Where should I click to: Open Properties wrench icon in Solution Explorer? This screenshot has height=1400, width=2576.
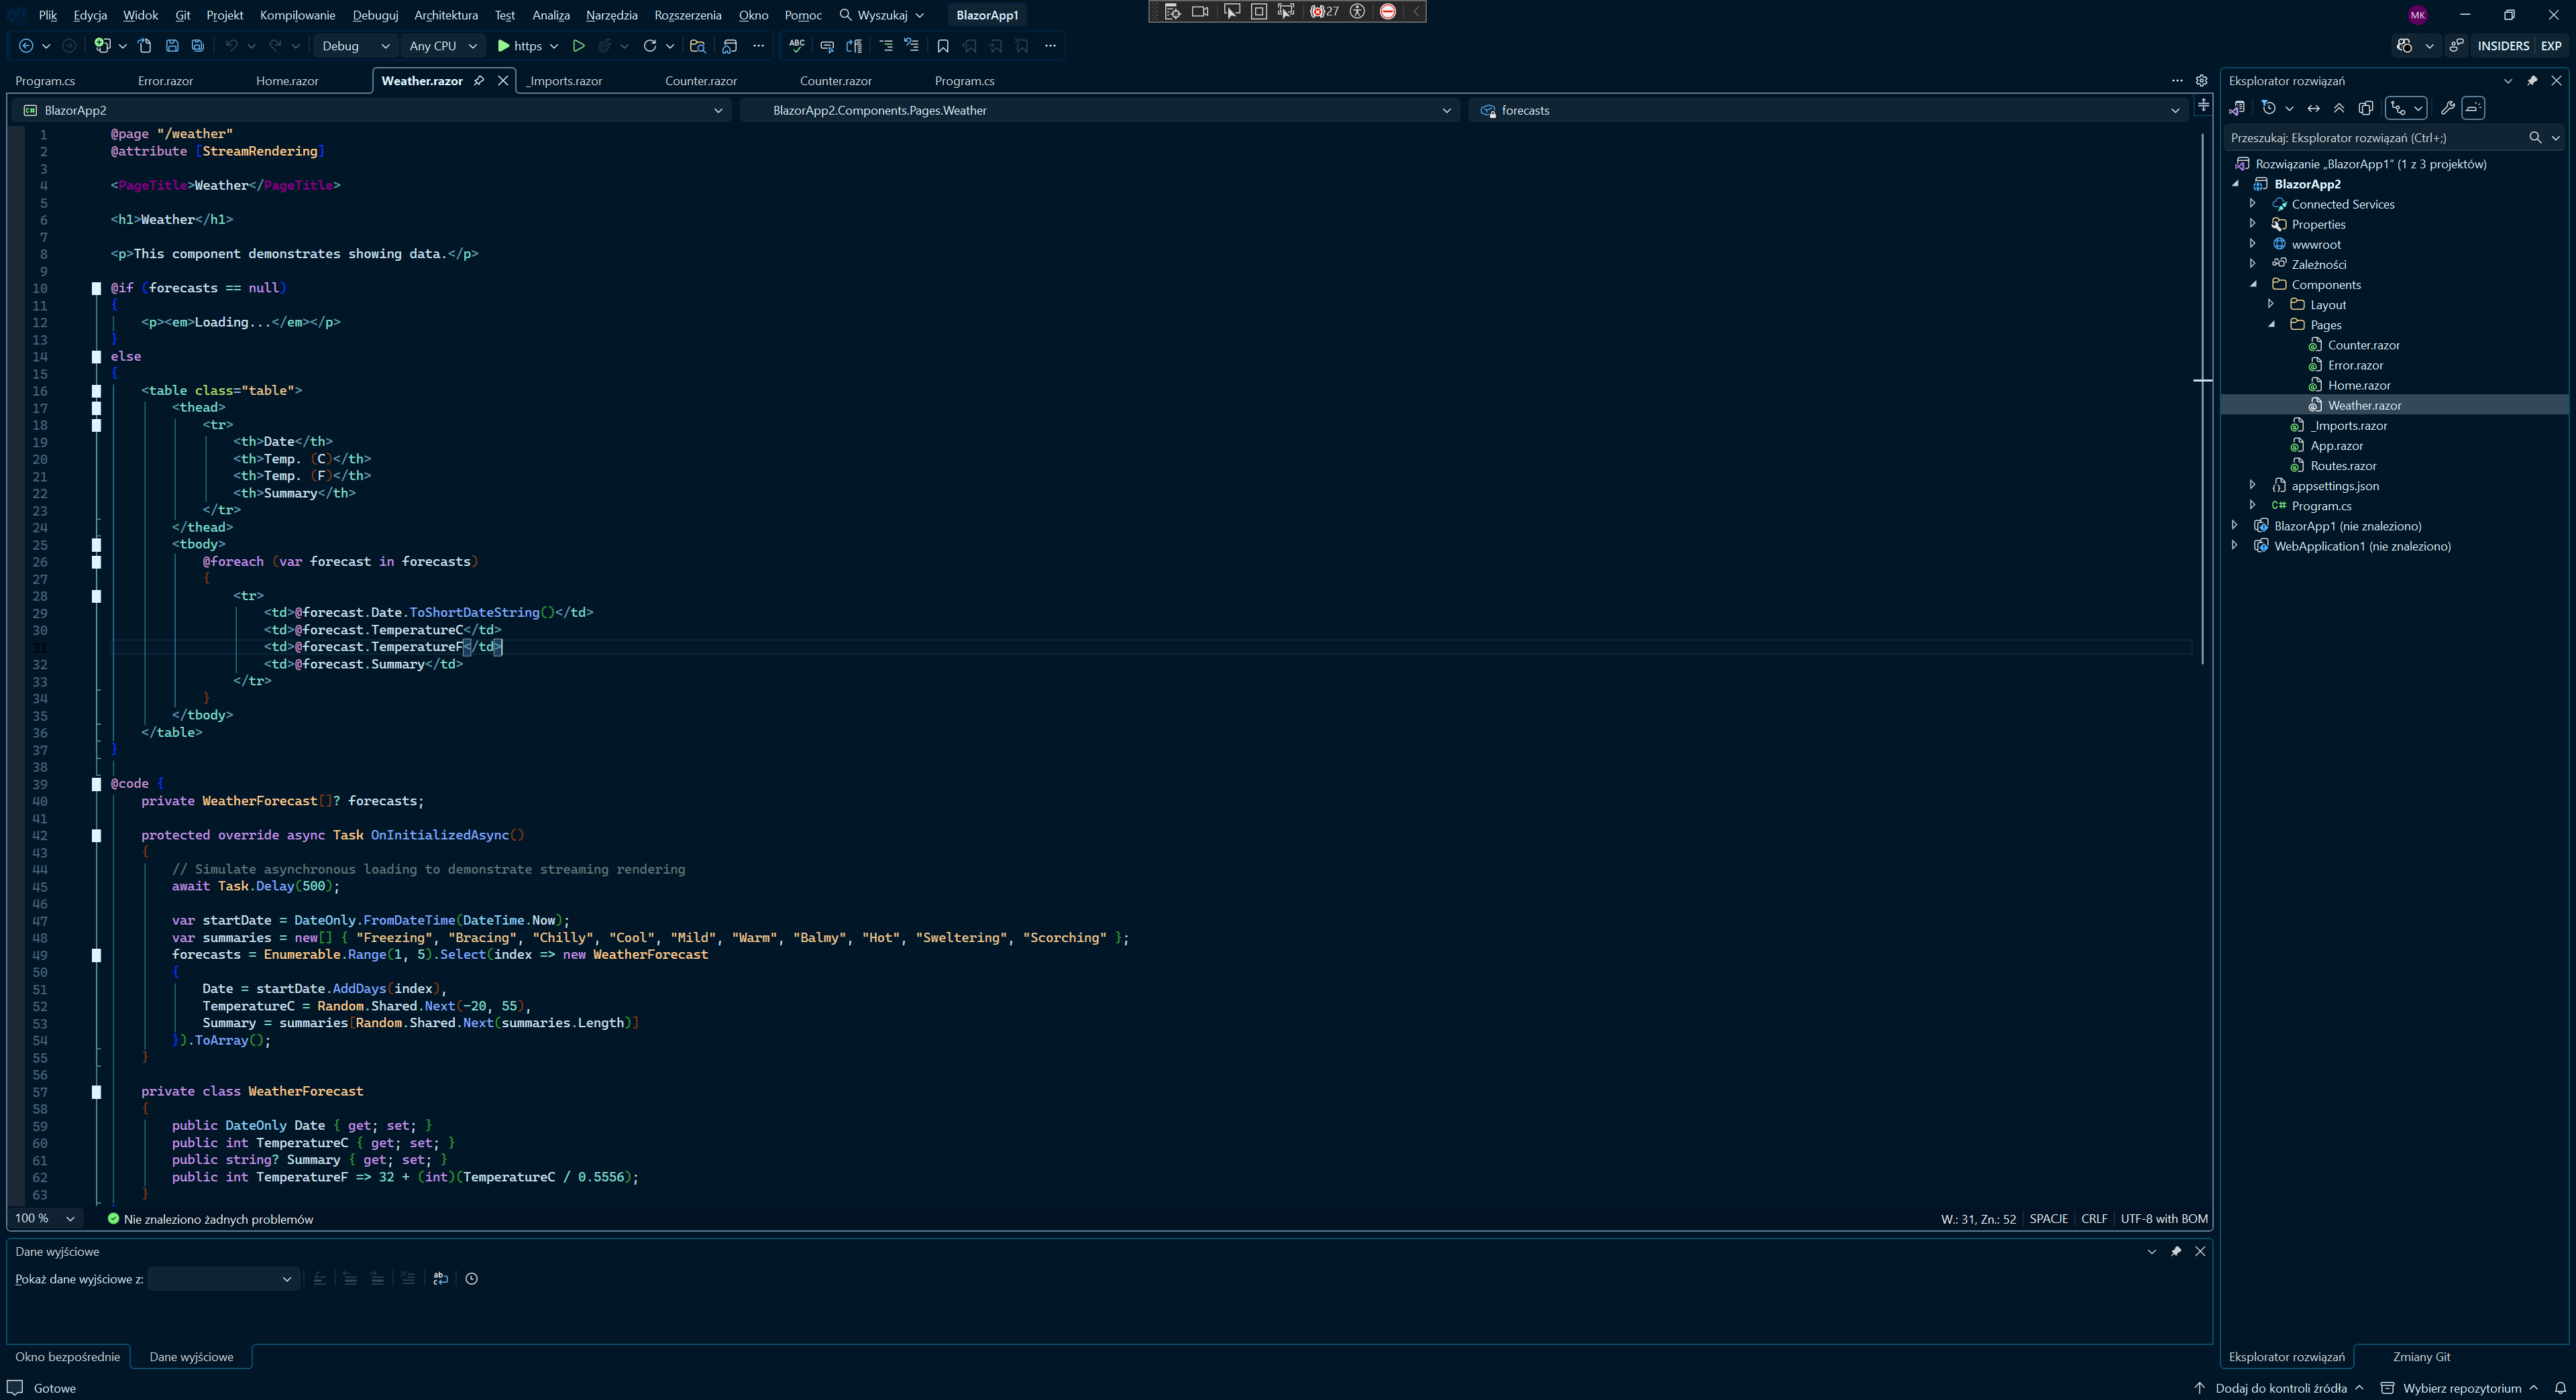[2448, 108]
